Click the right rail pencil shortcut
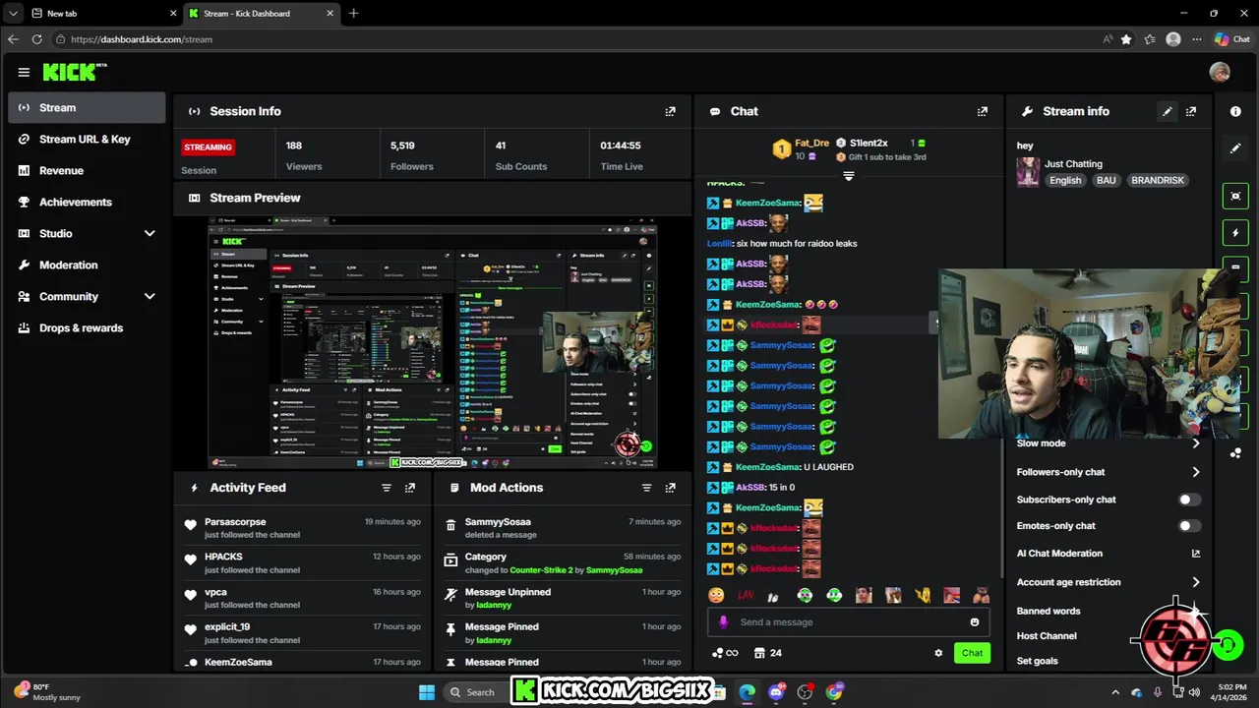 point(1235,148)
